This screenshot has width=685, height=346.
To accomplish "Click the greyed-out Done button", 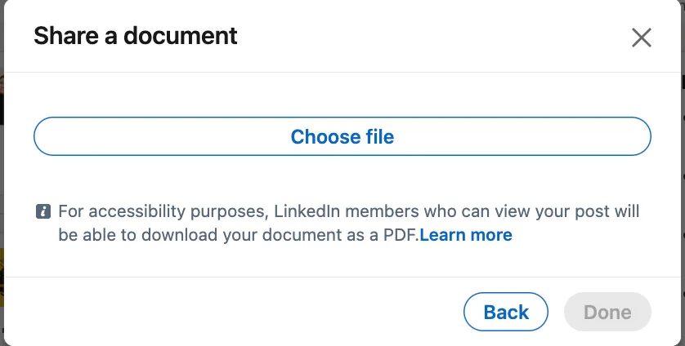I will pos(607,312).
